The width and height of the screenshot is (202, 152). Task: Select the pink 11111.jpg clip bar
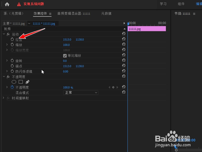click(147, 29)
